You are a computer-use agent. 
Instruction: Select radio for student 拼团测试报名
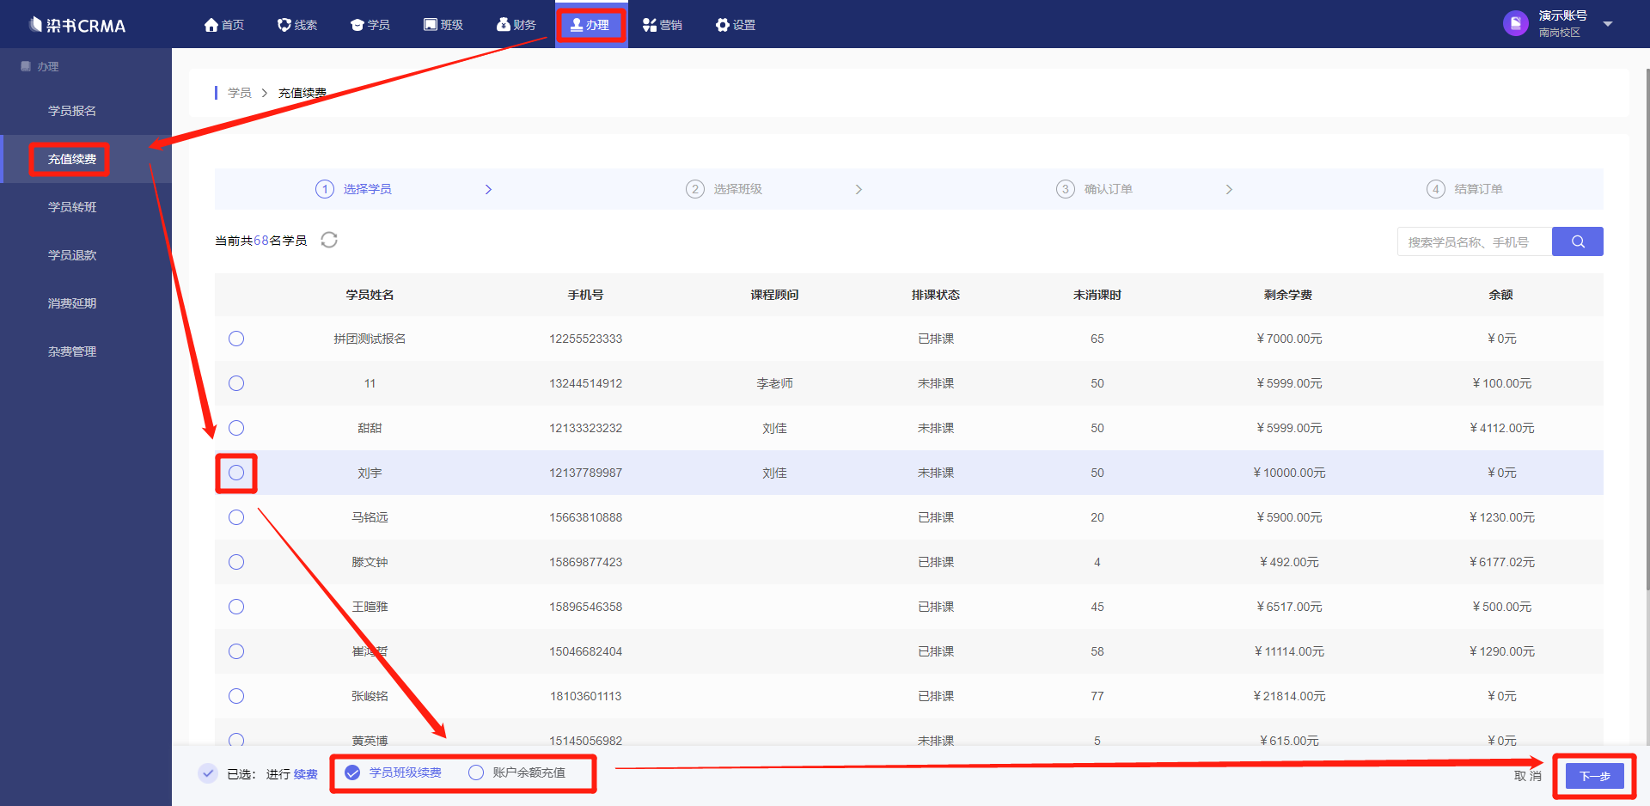236,339
